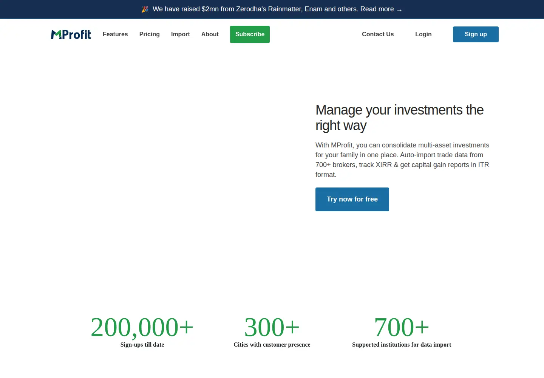
Task: Click the MProfit logo
Action: click(71, 34)
